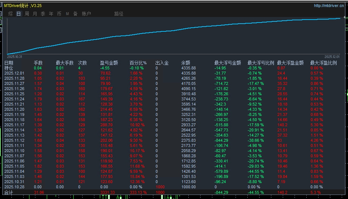Image resolution: width=348 pixels, height=199 pixels.
Task: Select the 2025.10.28 date row
Action: coord(14,187)
